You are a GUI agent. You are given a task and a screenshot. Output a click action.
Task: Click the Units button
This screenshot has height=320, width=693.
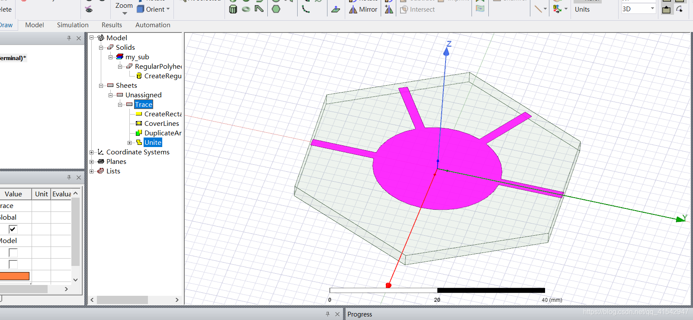[582, 9]
